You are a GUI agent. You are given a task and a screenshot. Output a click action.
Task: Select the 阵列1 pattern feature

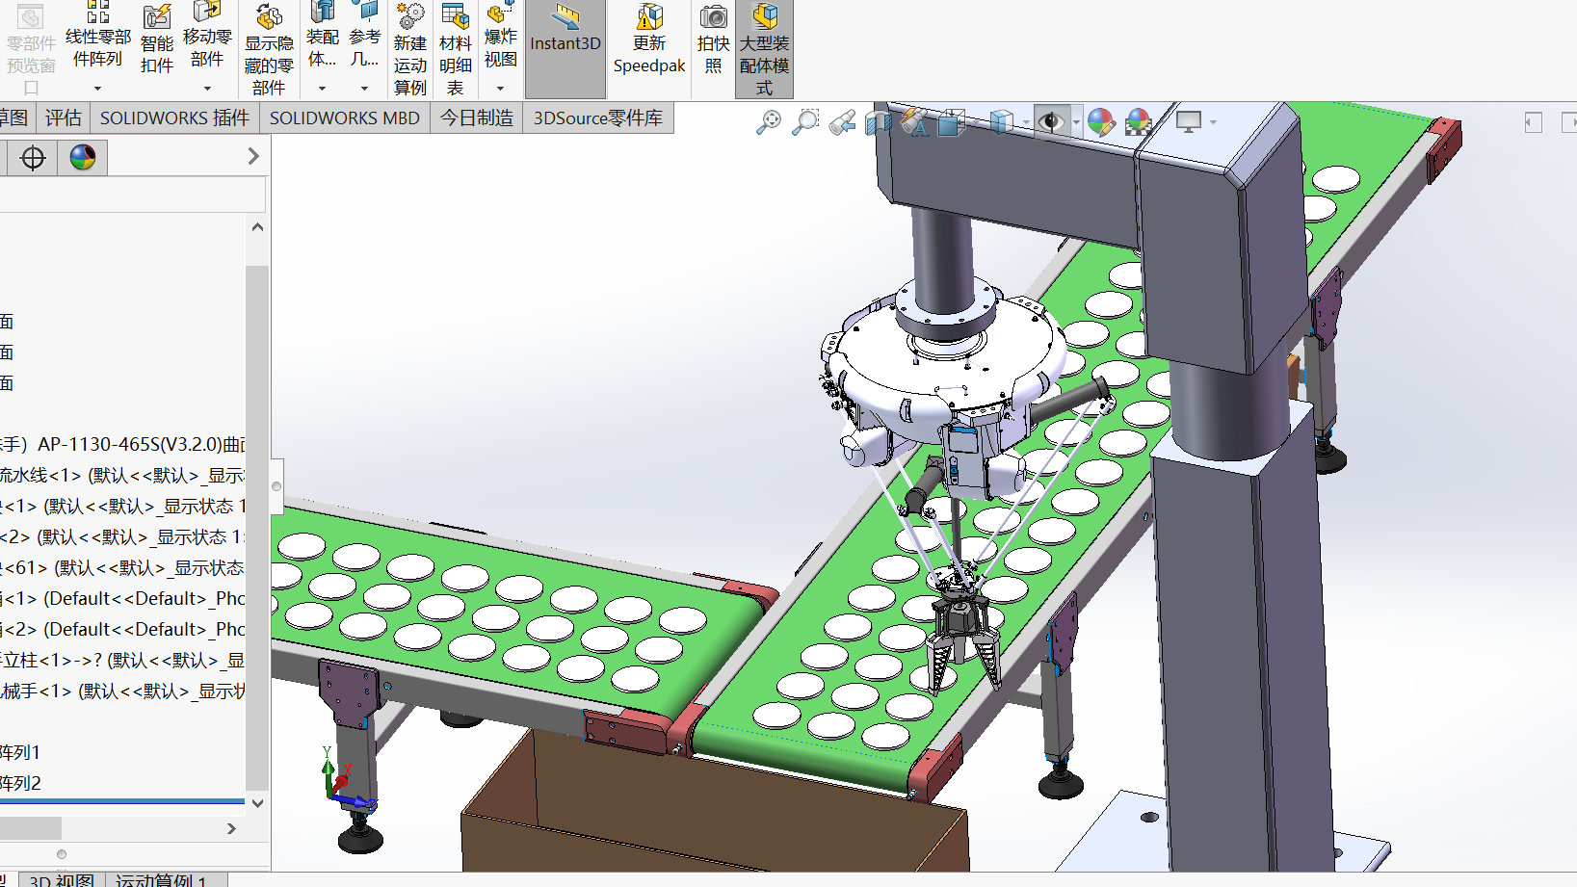click(x=20, y=752)
